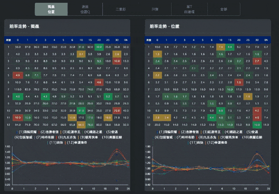Toggle horse (1) legend in 獨贏 chart
The image size is (279, 194).
point(27,132)
